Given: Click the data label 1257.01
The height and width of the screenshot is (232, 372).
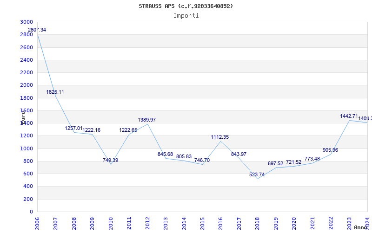Looking at the screenshot, I should (x=74, y=129).
